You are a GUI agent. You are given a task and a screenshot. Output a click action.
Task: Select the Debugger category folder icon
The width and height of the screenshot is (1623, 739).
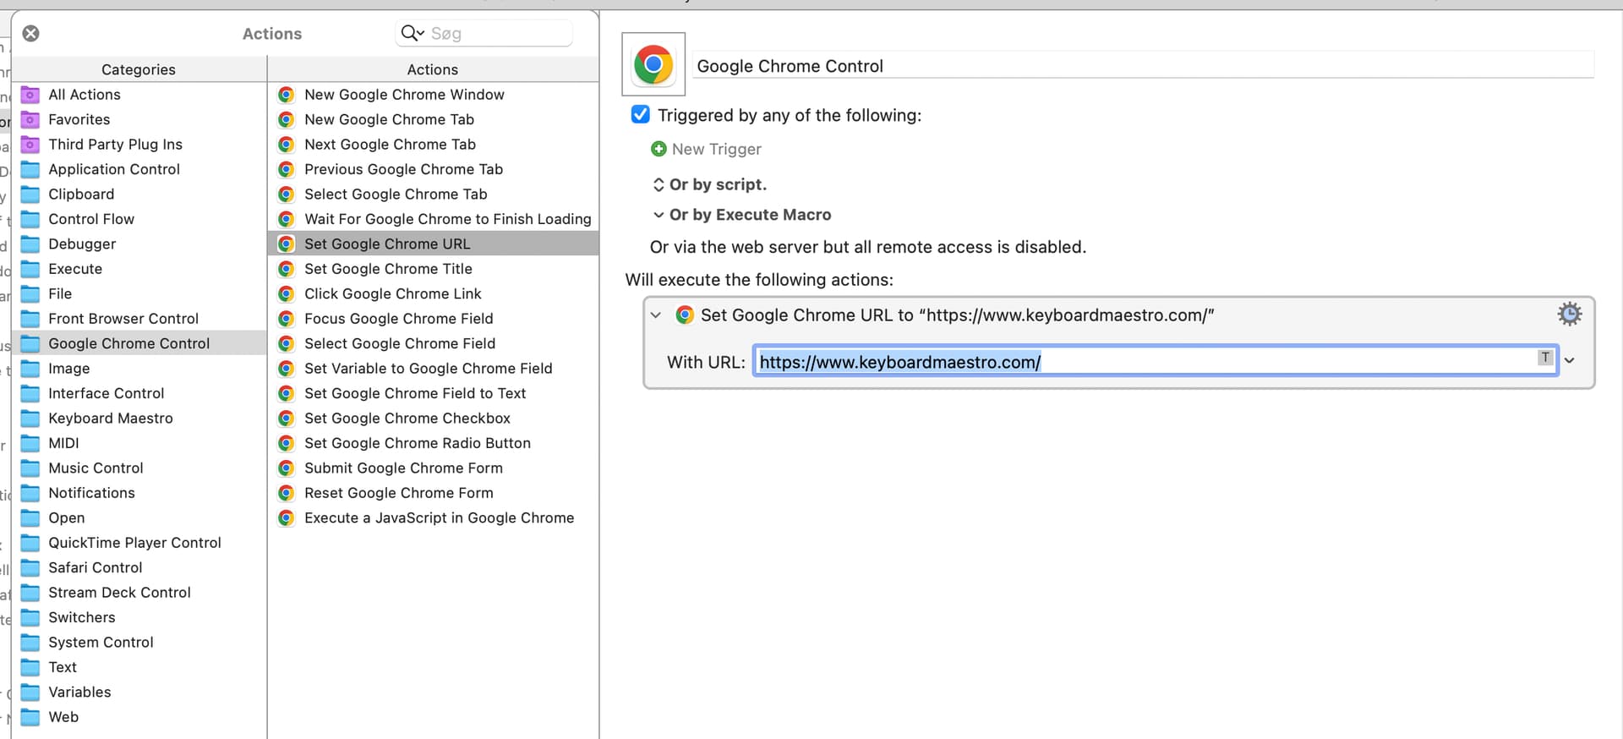[30, 244]
